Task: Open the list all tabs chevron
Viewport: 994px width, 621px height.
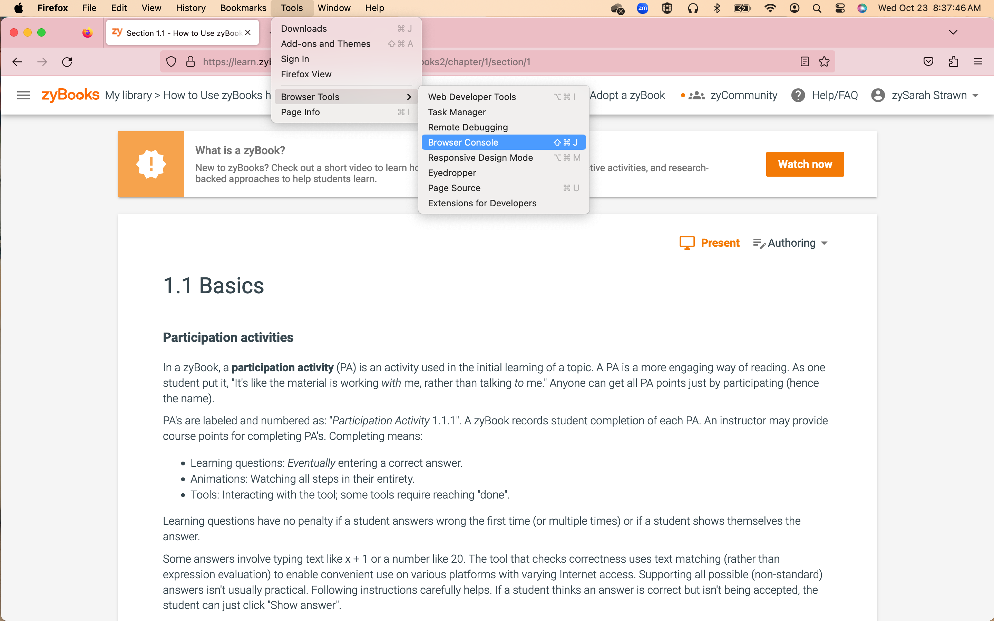Action: (x=953, y=32)
